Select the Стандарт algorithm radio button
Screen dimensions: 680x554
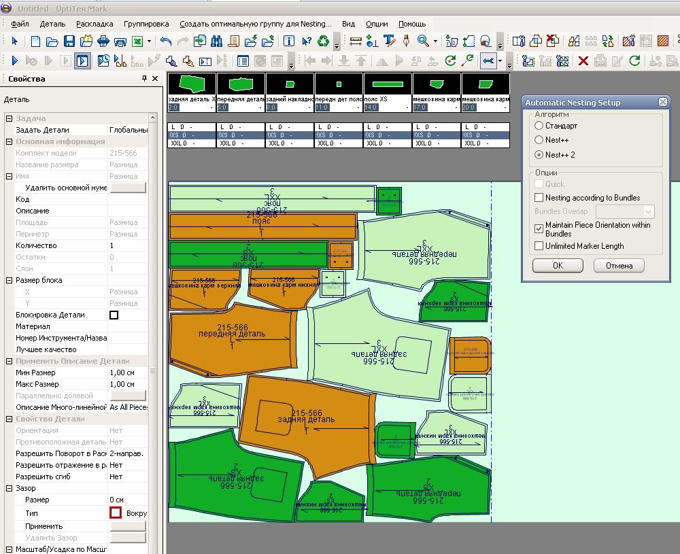pos(539,126)
